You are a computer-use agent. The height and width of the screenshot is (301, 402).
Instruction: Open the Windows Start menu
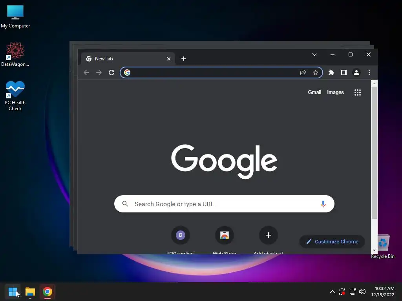click(13, 292)
